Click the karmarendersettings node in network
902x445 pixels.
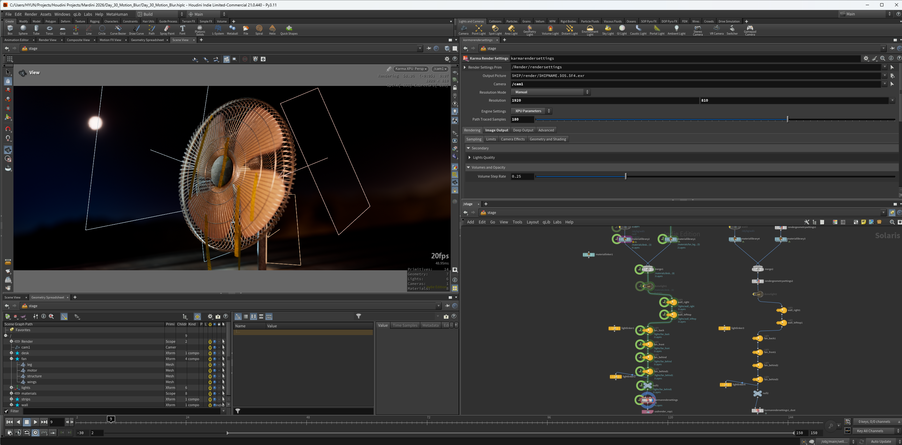[647, 400]
